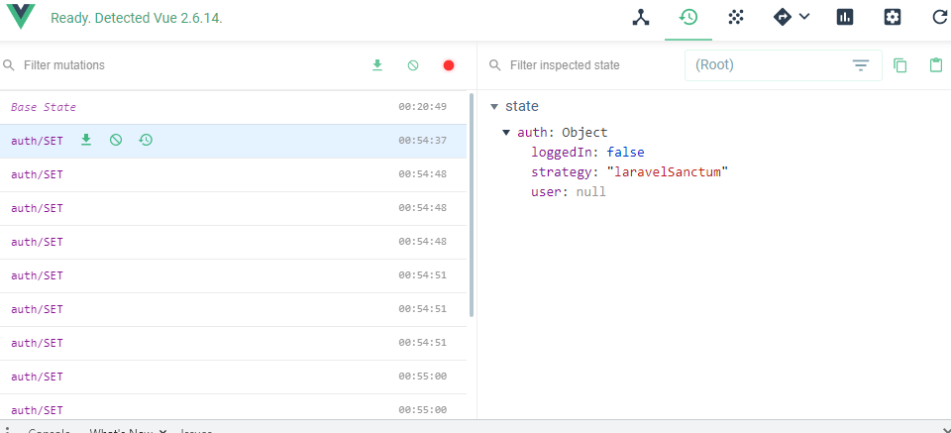Open the (Root) module selector dropdown
Image resolution: width=951 pixels, height=433 pixels.
[783, 64]
